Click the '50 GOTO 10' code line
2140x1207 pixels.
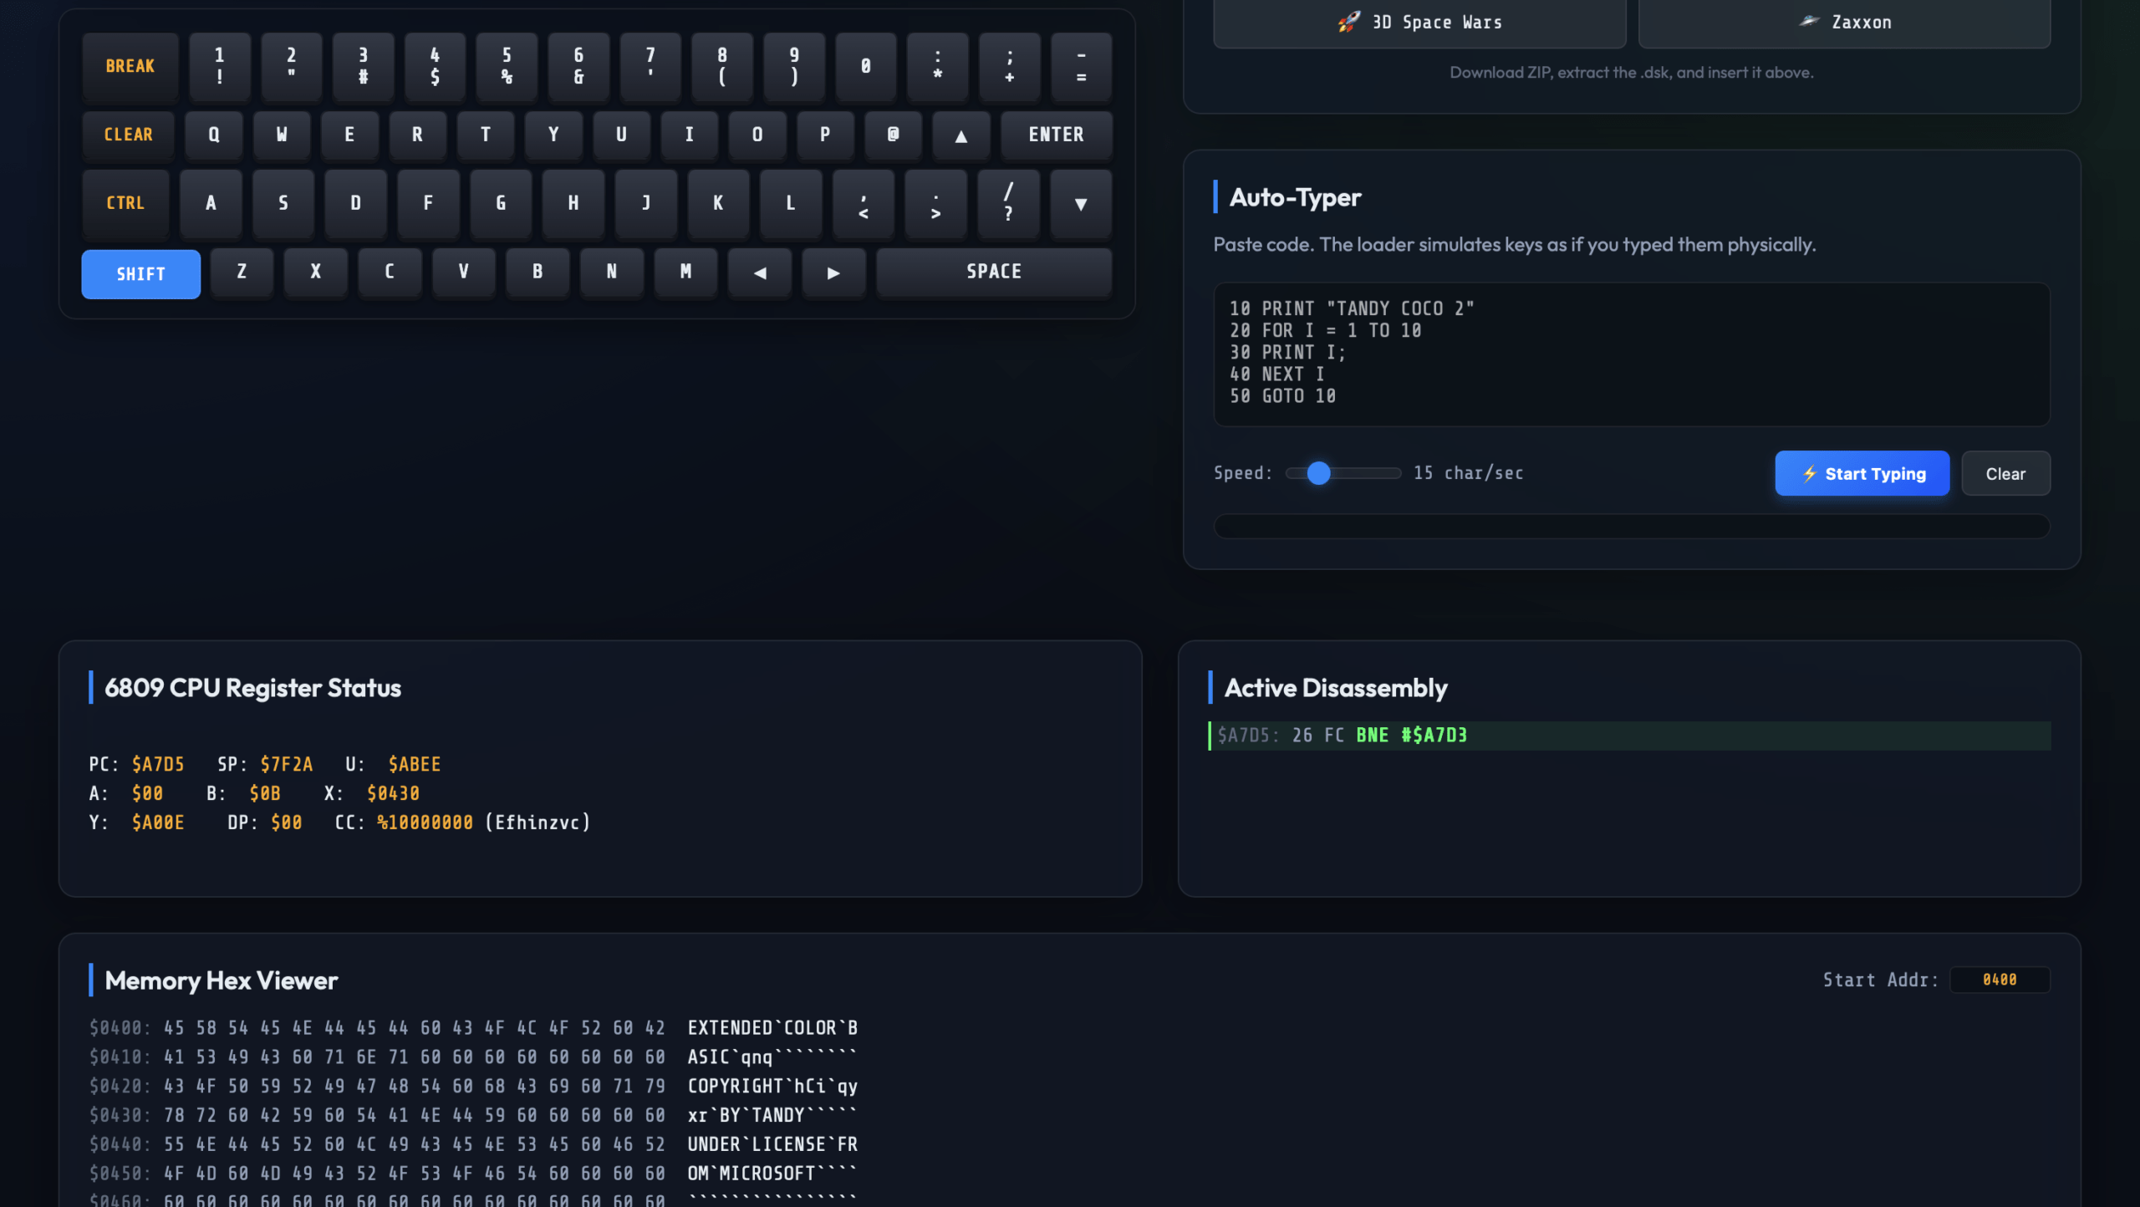(x=1282, y=396)
